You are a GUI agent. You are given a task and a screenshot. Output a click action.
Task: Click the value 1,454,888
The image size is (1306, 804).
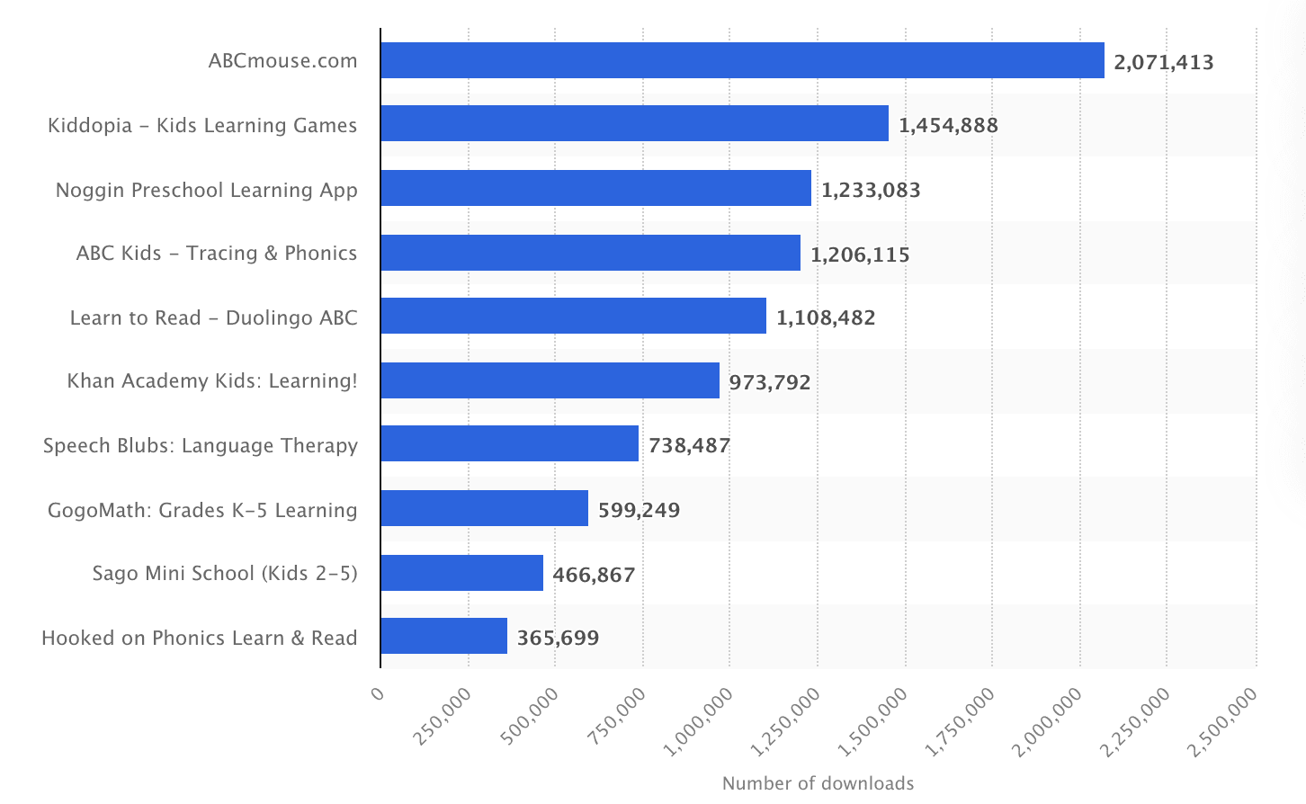tap(948, 126)
